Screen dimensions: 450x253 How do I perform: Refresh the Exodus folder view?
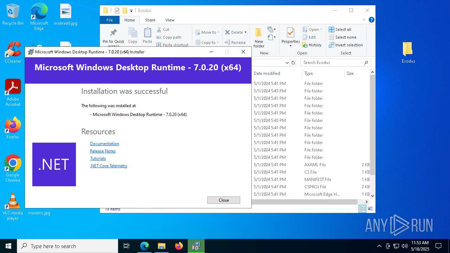pos(293,63)
